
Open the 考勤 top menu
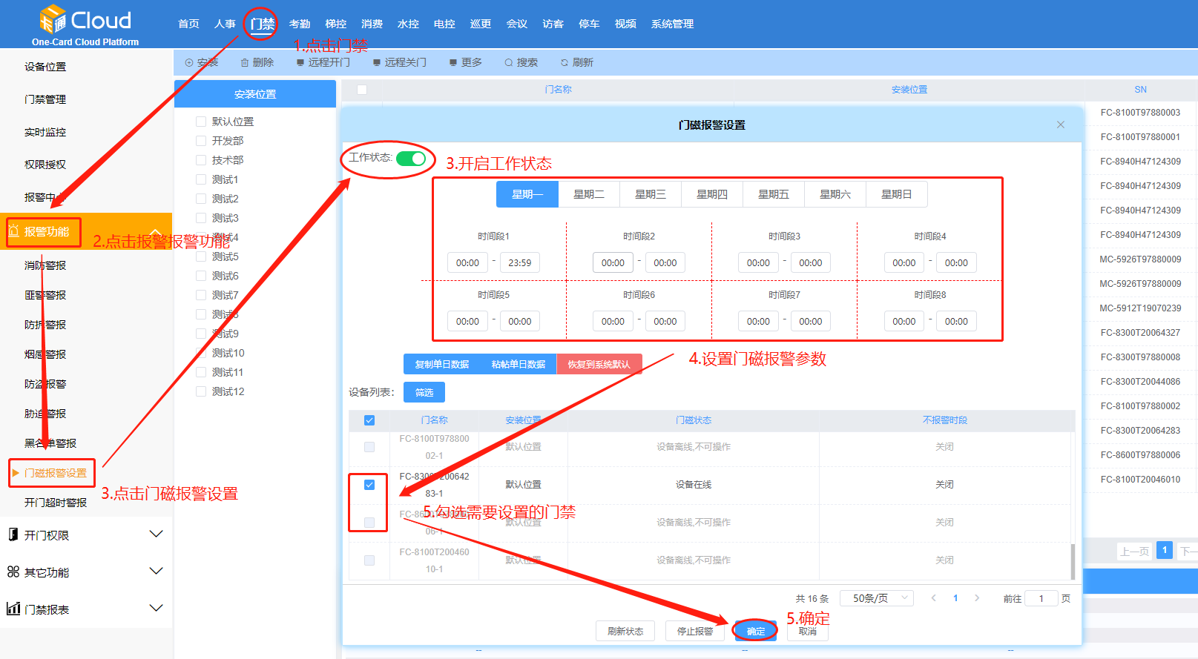click(x=300, y=24)
